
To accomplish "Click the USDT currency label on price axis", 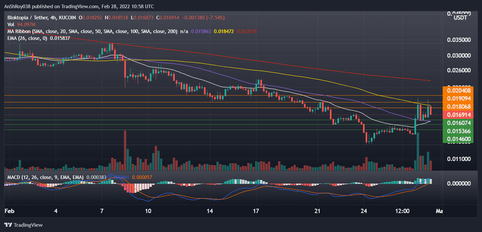I will [x=461, y=18].
